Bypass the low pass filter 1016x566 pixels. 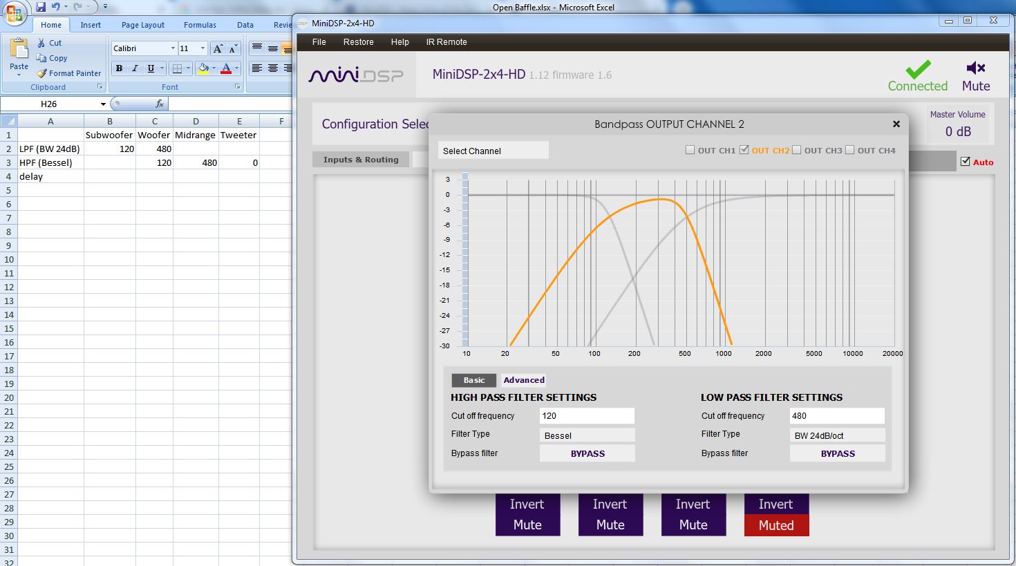pyautogui.click(x=837, y=453)
